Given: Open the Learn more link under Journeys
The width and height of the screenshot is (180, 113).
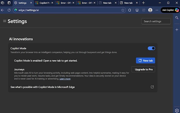Looking at the screenshot, I should pos(65,79).
